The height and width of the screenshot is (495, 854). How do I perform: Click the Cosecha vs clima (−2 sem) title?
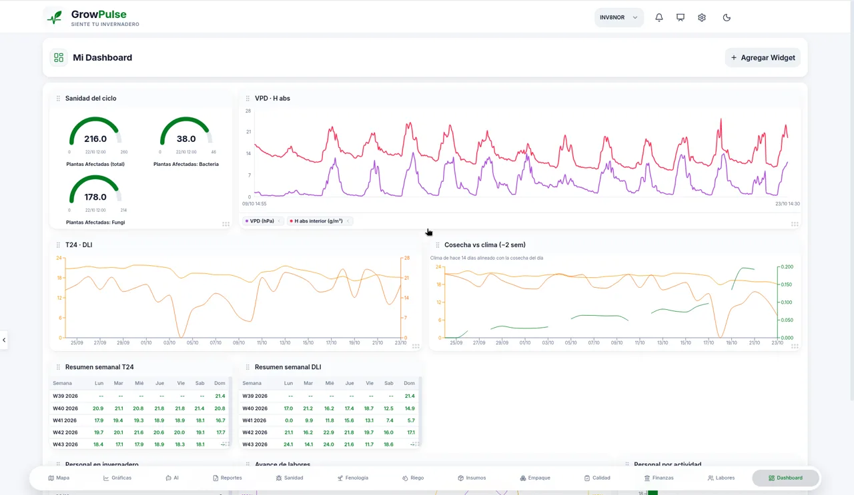[x=485, y=245]
